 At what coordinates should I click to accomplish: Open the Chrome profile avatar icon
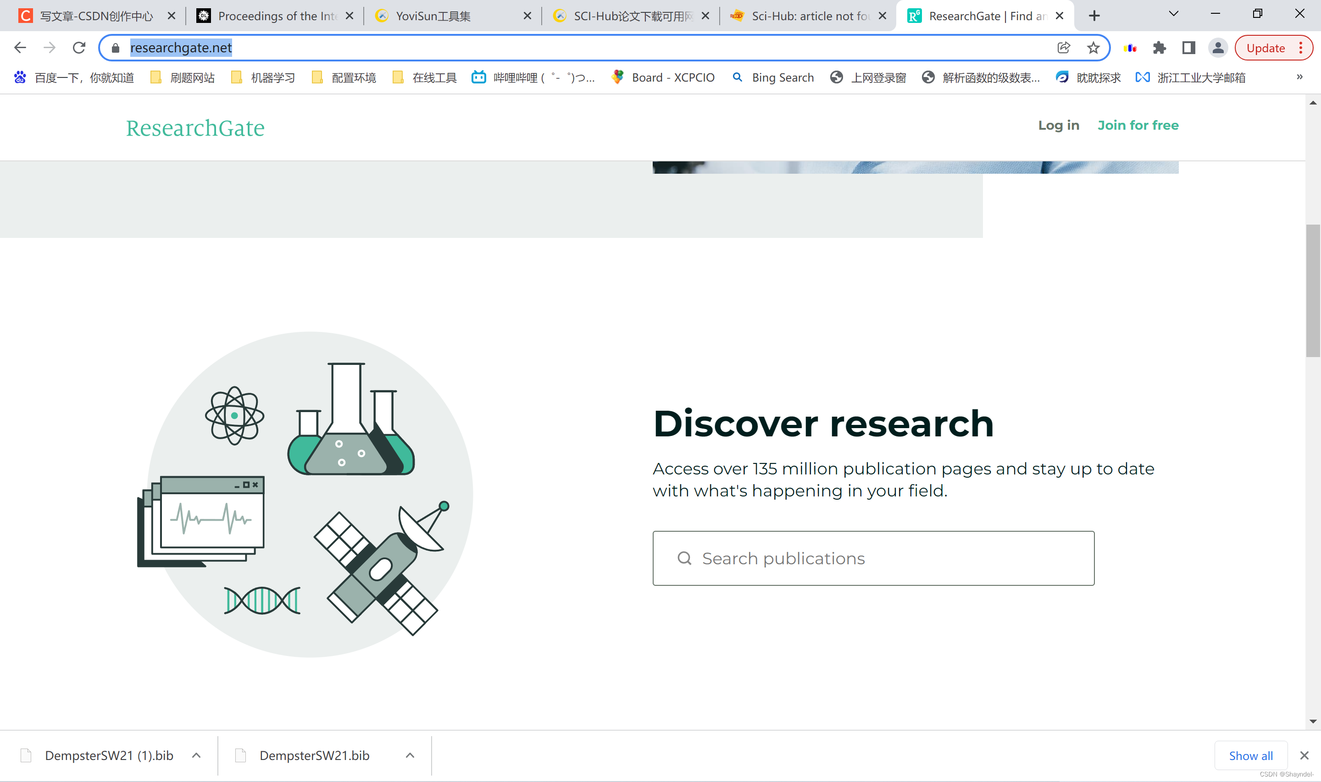[1218, 48]
